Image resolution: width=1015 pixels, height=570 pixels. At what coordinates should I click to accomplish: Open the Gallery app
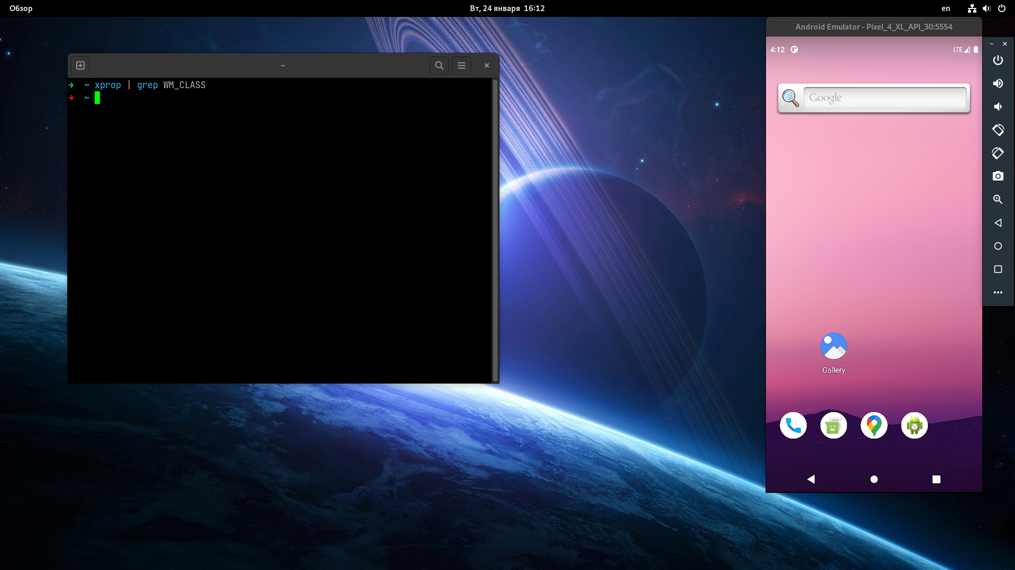tap(833, 346)
